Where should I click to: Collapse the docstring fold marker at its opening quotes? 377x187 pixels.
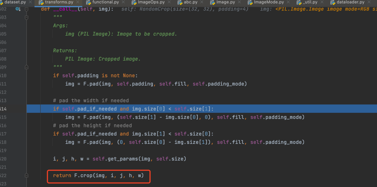[27, 17]
